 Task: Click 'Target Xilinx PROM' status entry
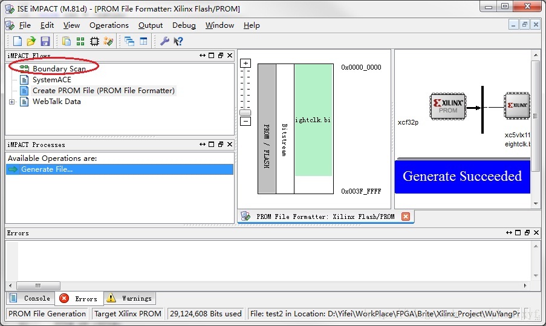coord(128,314)
